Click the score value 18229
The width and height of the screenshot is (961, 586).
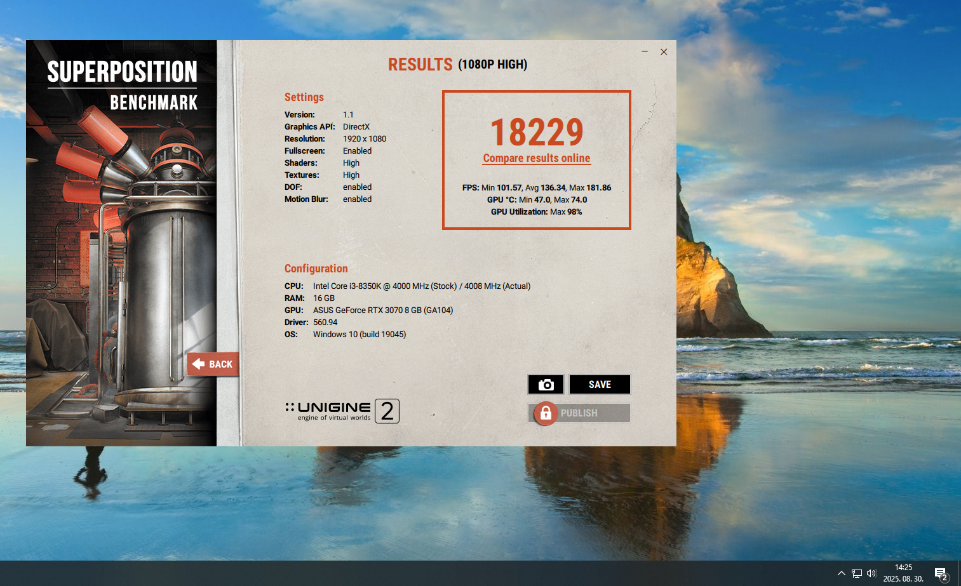[x=537, y=133]
